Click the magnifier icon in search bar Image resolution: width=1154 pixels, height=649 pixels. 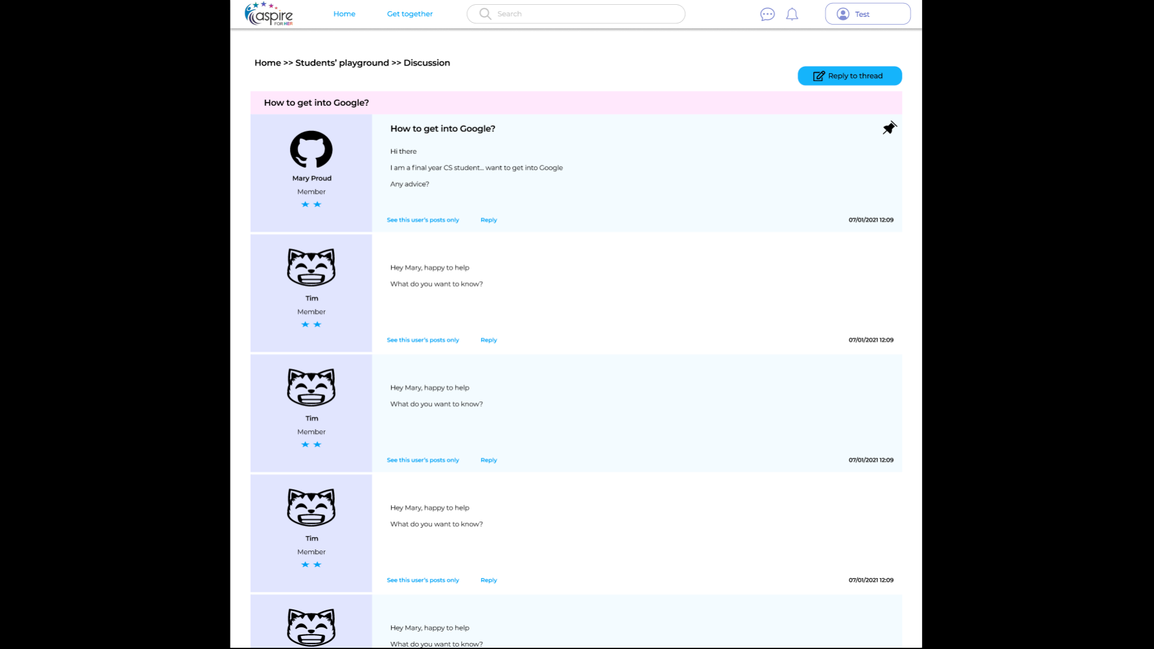coord(485,14)
